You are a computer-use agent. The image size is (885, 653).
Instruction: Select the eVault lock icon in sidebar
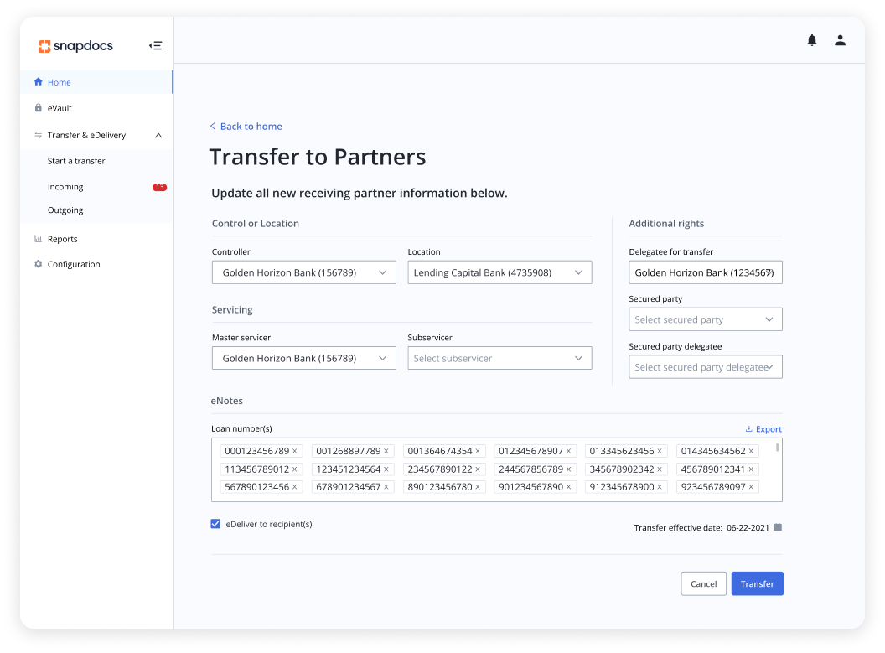39,107
